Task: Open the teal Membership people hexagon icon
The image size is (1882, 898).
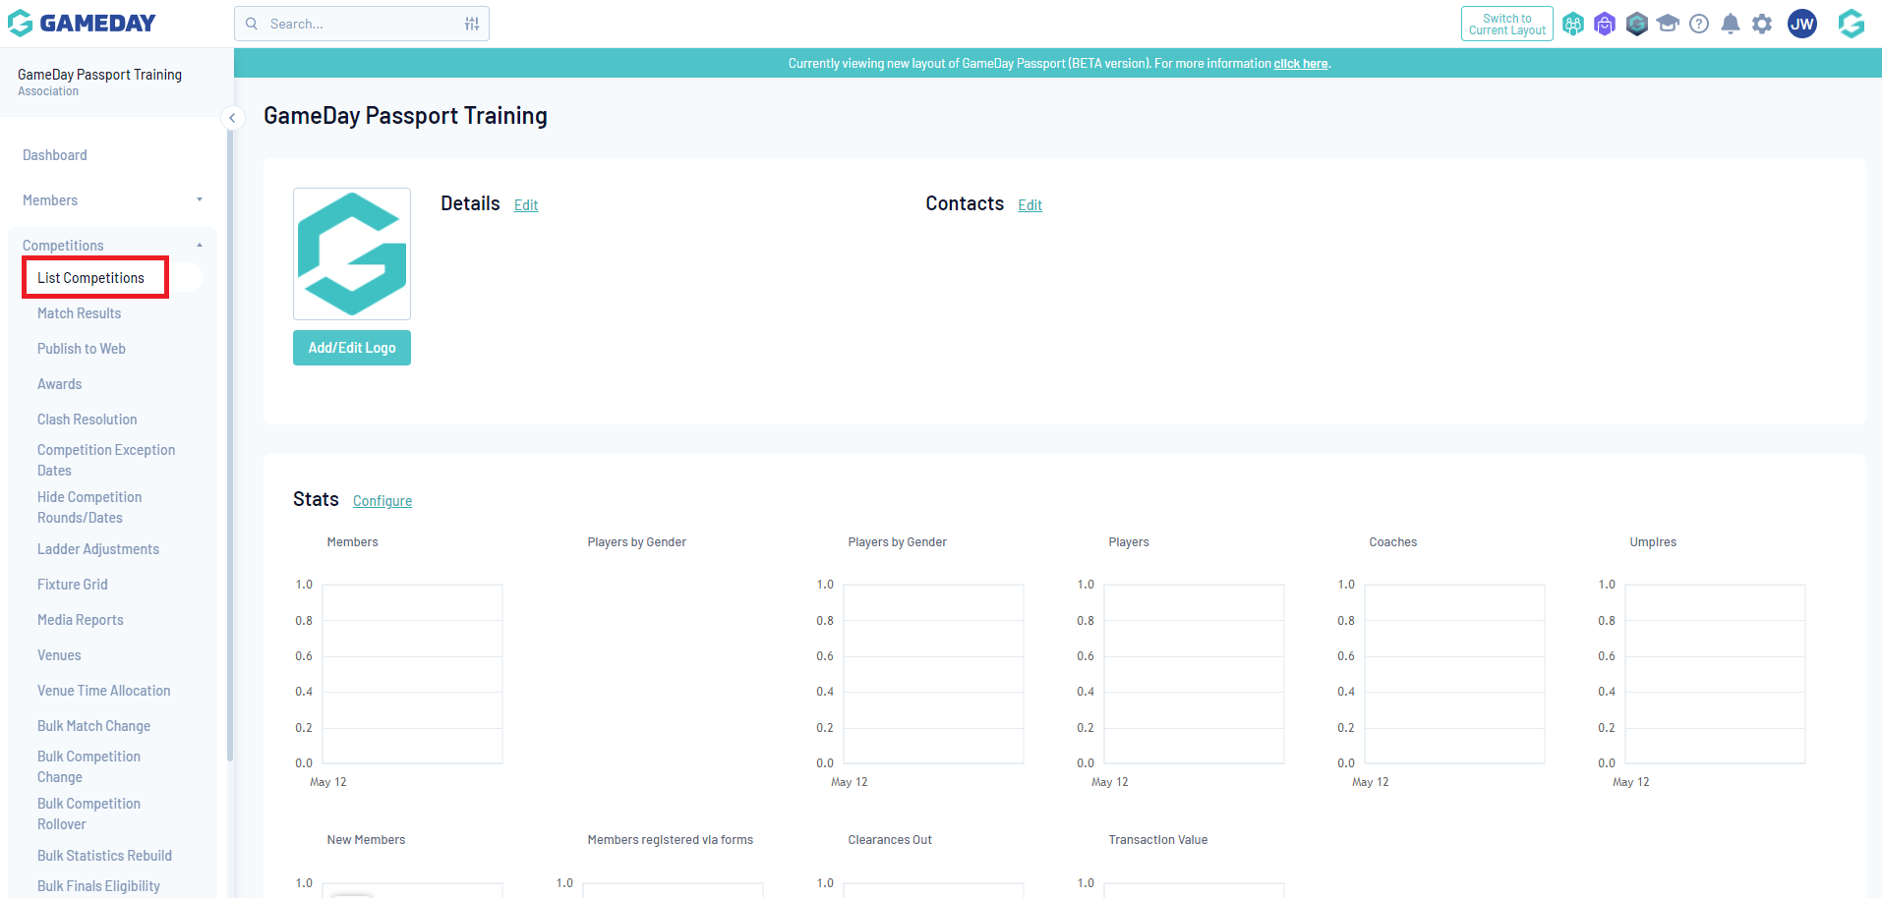Action: pyautogui.click(x=1573, y=24)
